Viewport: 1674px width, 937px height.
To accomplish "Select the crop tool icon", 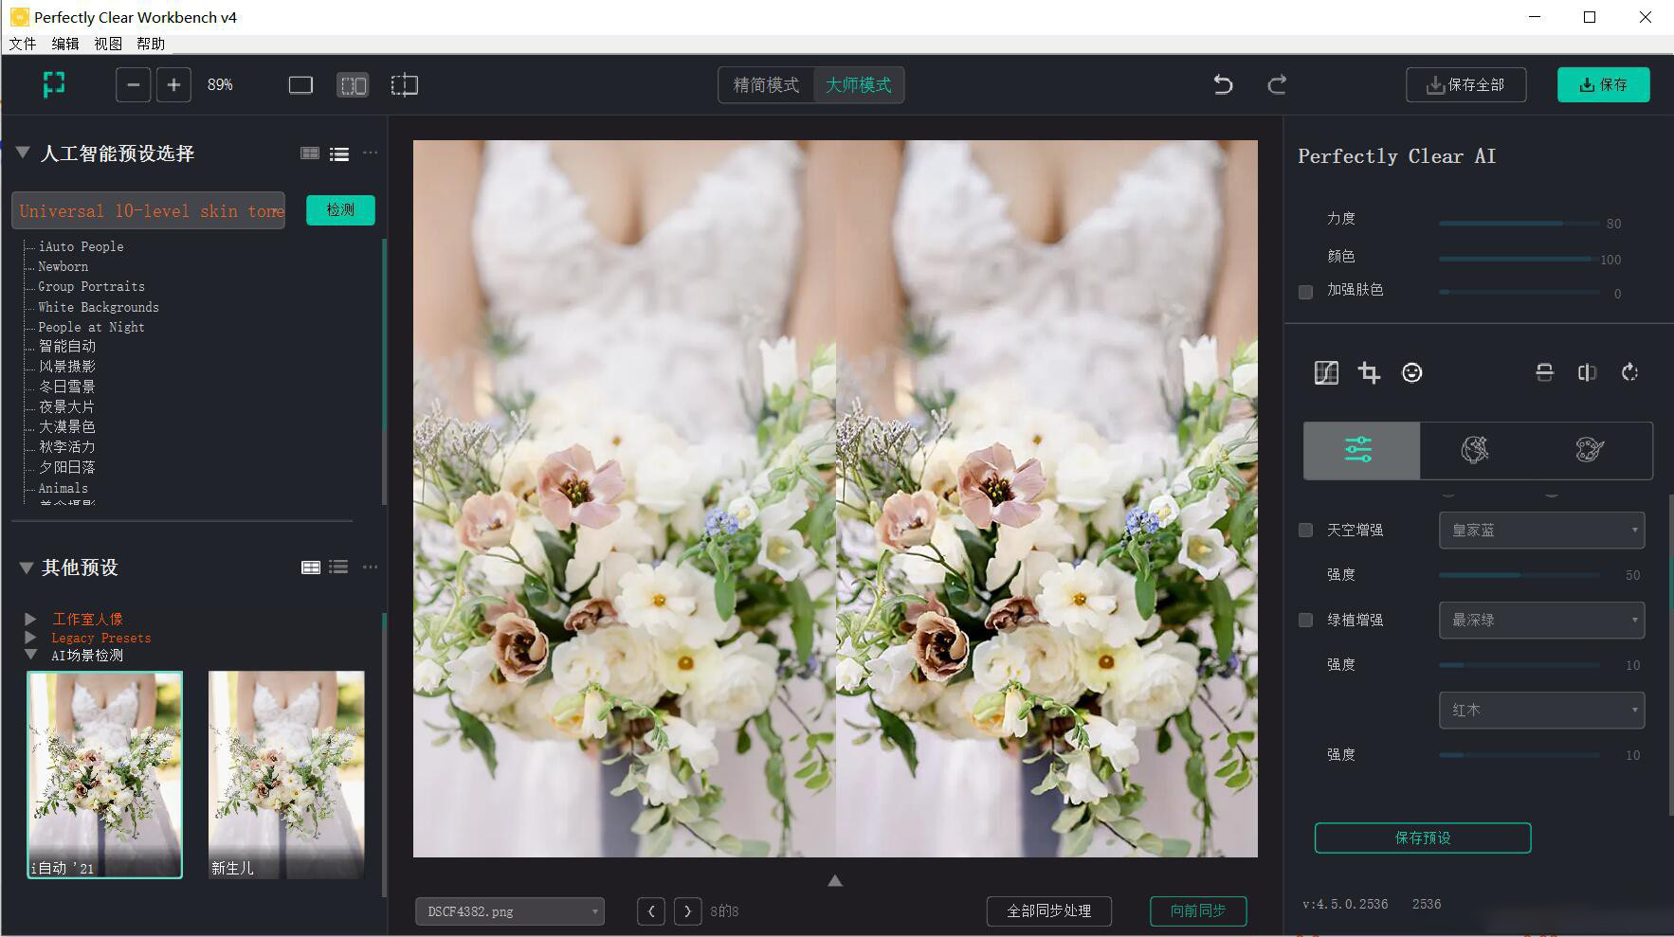I will [1369, 372].
